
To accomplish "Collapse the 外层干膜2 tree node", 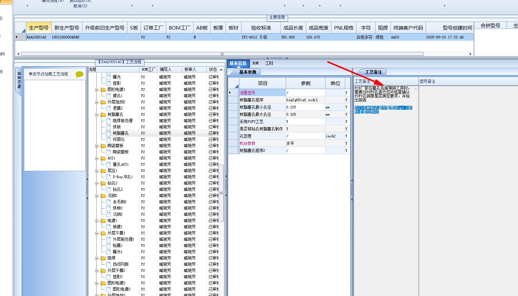I will [97, 270].
